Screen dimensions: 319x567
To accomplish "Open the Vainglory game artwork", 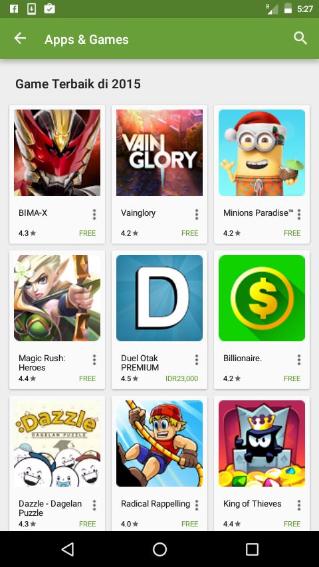I will 159,153.
